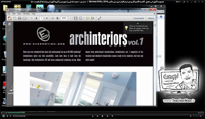Go to previous page with up arrow icon
This screenshot has width=205, height=119.
tap(31, 18)
